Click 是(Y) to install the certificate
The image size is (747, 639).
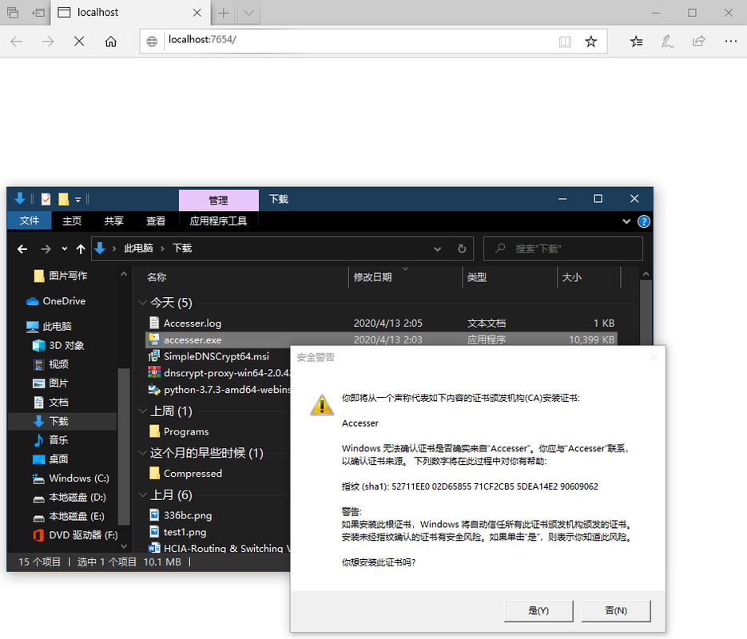(538, 611)
